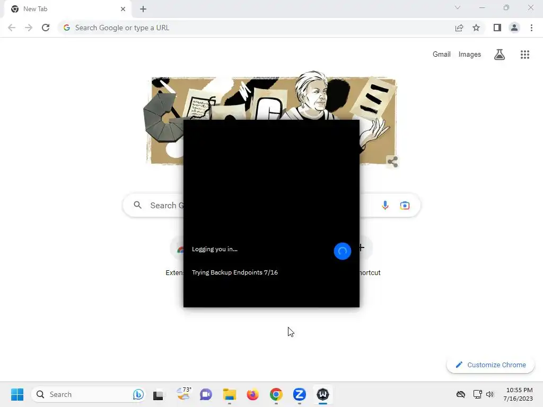
Task: Open the new tab plus button
Action: (143, 9)
